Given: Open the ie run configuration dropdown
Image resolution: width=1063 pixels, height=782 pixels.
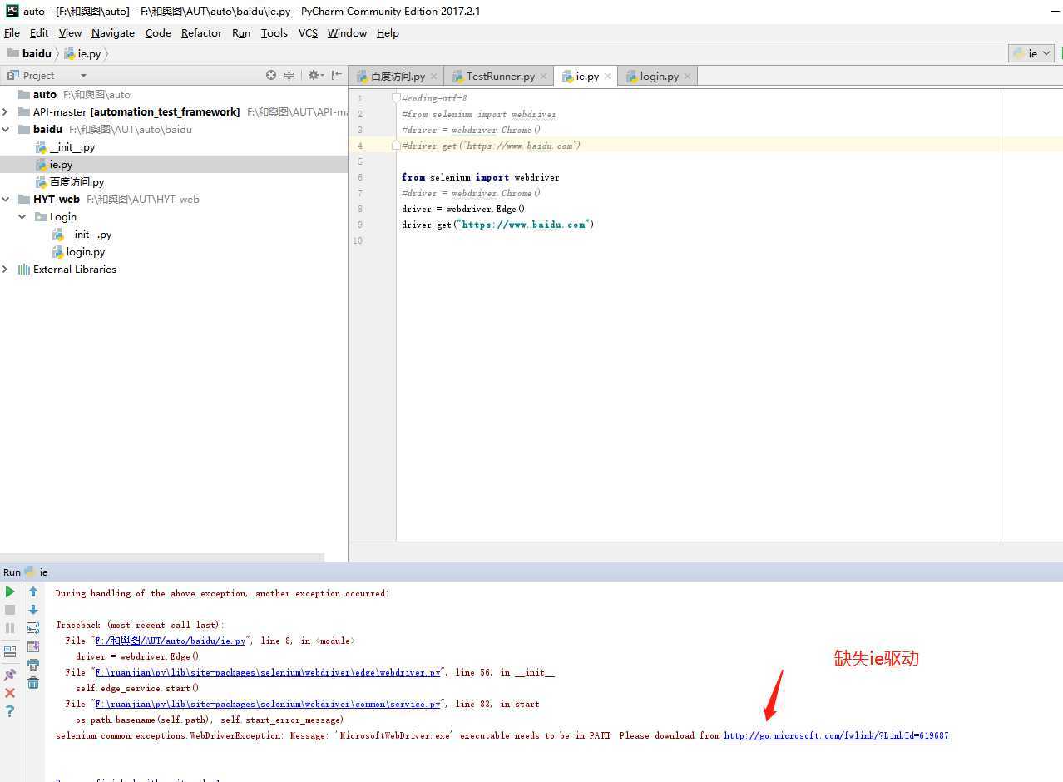Looking at the screenshot, I should 1032,53.
